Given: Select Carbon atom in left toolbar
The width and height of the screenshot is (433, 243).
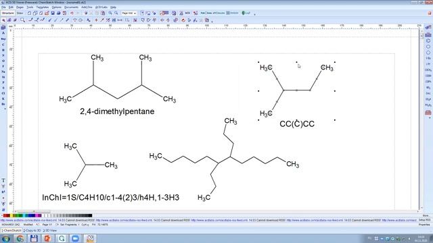Looking at the screenshot, I should point(3,45).
